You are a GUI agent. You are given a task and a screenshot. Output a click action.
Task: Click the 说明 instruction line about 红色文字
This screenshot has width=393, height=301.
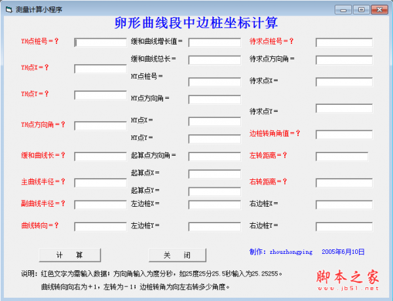point(152,274)
